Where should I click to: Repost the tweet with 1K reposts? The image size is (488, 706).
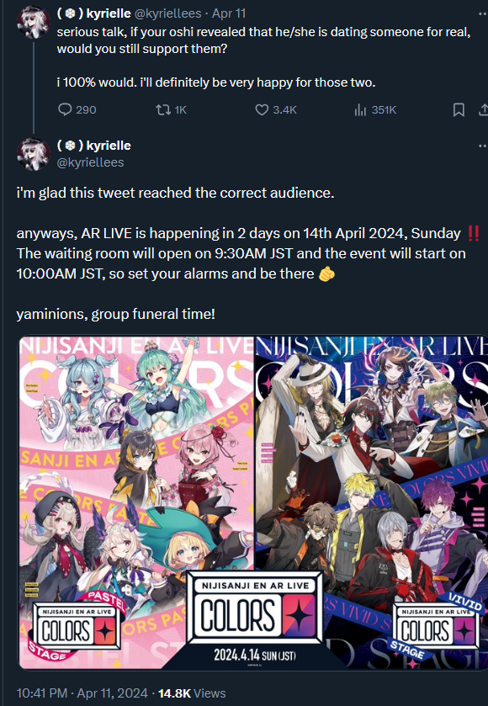coord(171,109)
